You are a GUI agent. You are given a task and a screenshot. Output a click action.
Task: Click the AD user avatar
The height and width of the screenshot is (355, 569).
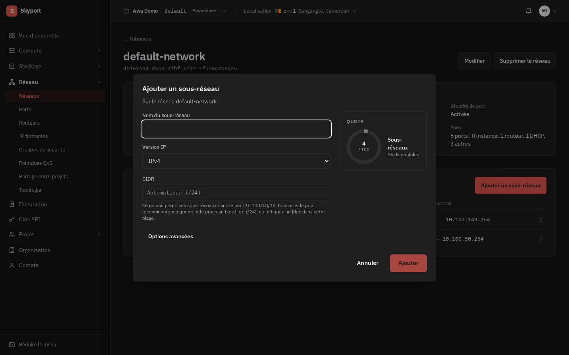[x=545, y=11]
